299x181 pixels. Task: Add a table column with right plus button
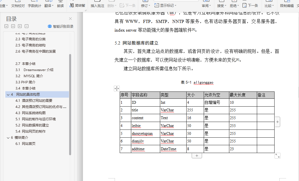(277, 122)
